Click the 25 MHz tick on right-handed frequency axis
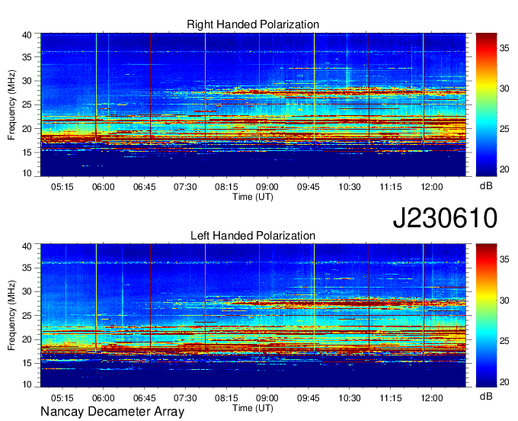The height and width of the screenshot is (421, 518). (27, 104)
